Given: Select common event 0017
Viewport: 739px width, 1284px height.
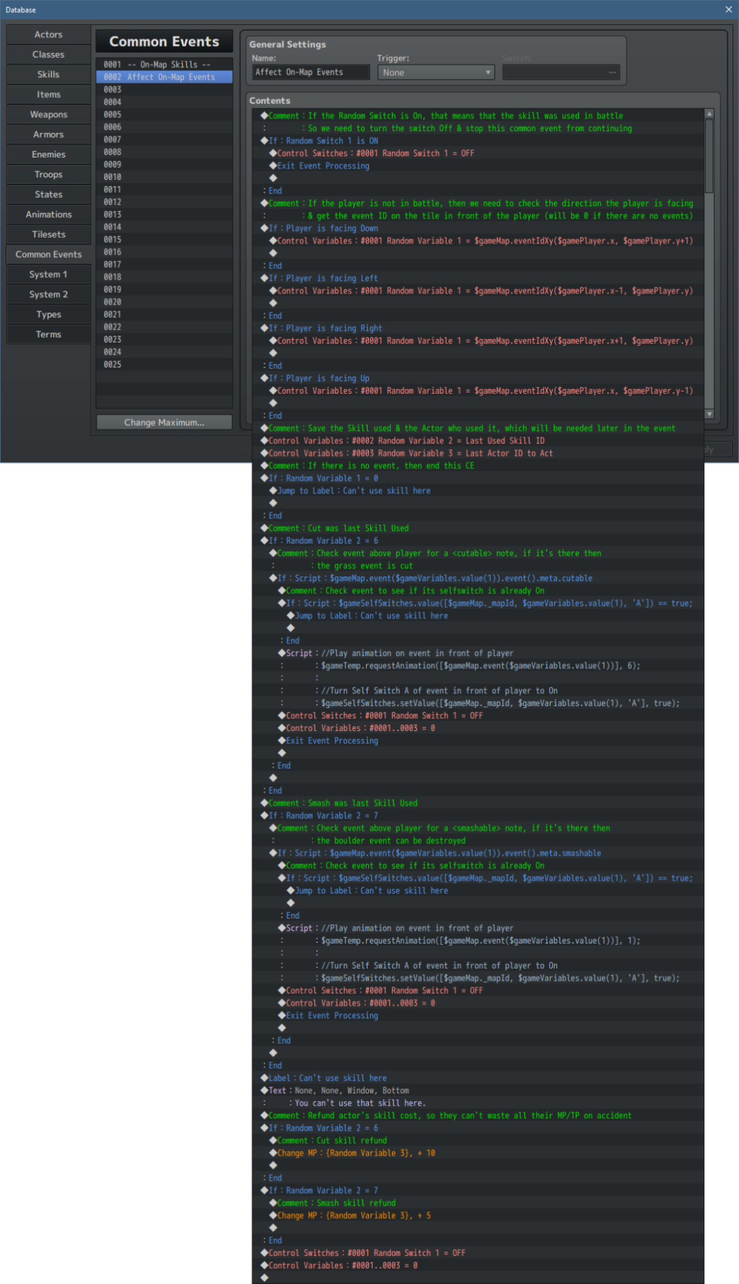Looking at the screenshot, I should (165, 264).
